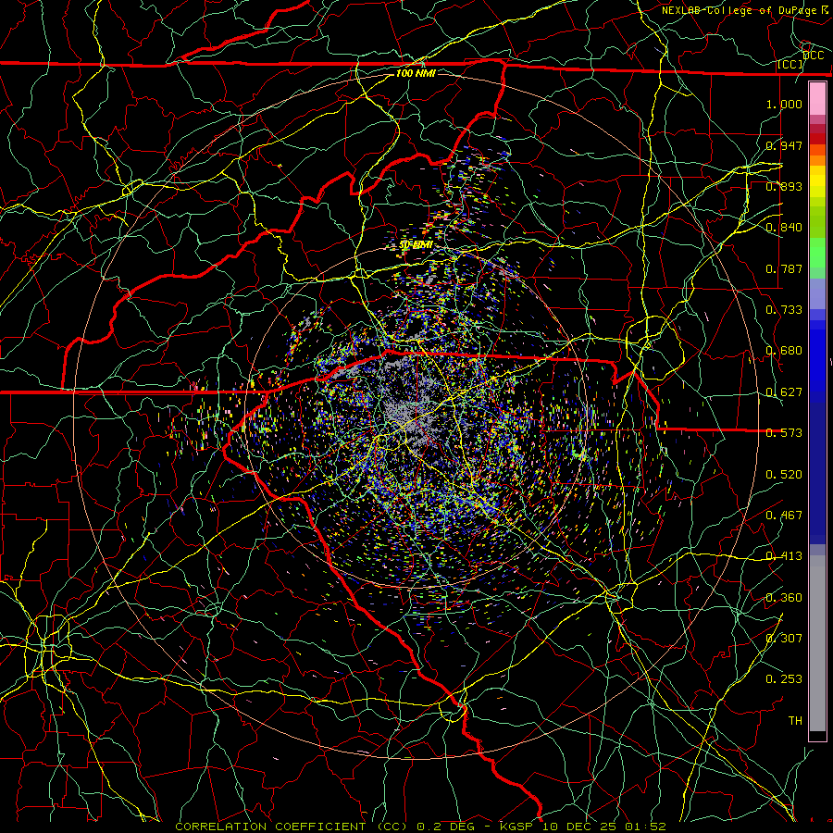The height and width of the screenshot is (833, 833).
Task: Click the 0.520 scale value
Action: point(784,475)
